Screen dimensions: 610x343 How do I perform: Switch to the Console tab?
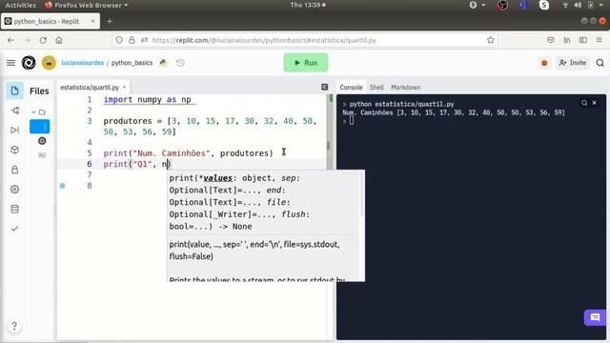click(x=351, y=87)
